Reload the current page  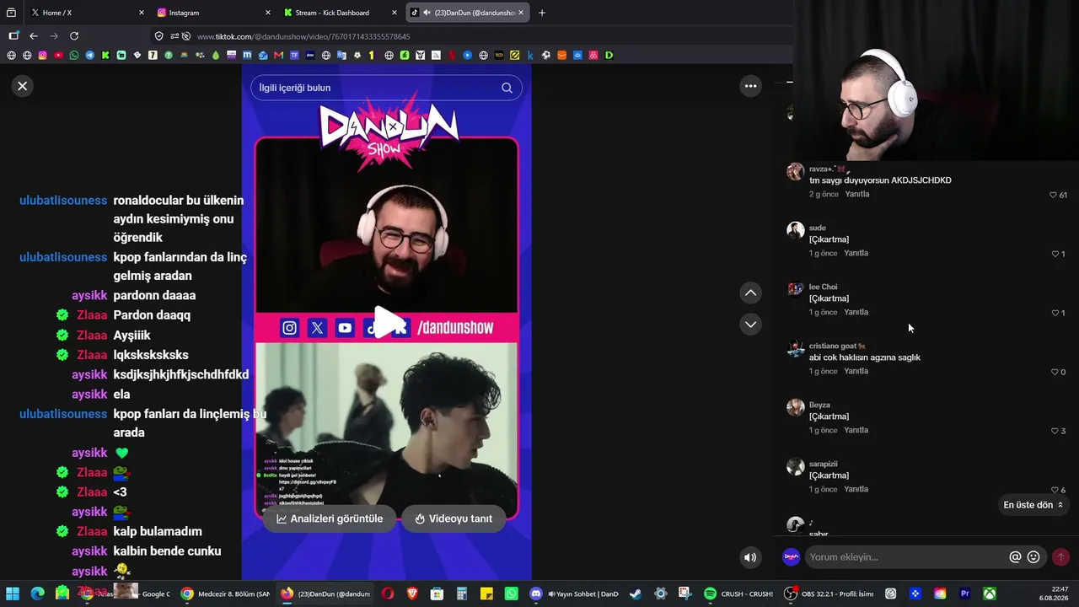point(74,36)
